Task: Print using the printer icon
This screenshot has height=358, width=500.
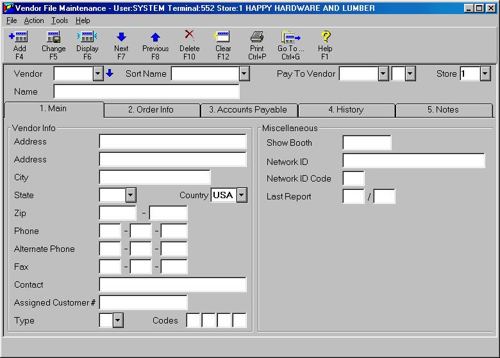Action: click(257, 37)
